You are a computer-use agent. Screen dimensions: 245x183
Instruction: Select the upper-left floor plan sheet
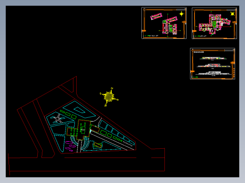[x=164, y=23]
